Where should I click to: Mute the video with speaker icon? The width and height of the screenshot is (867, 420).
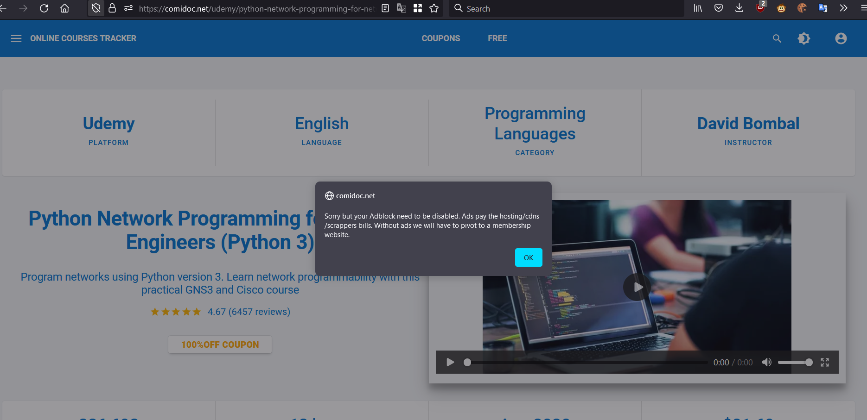tap(767, 362)
